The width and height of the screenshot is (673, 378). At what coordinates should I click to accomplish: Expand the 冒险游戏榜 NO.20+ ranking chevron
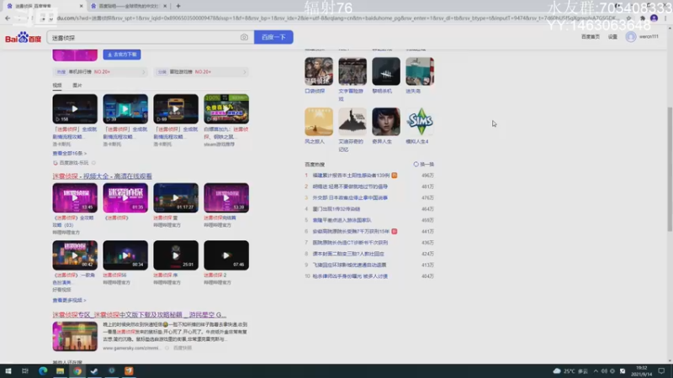point(245,72)
